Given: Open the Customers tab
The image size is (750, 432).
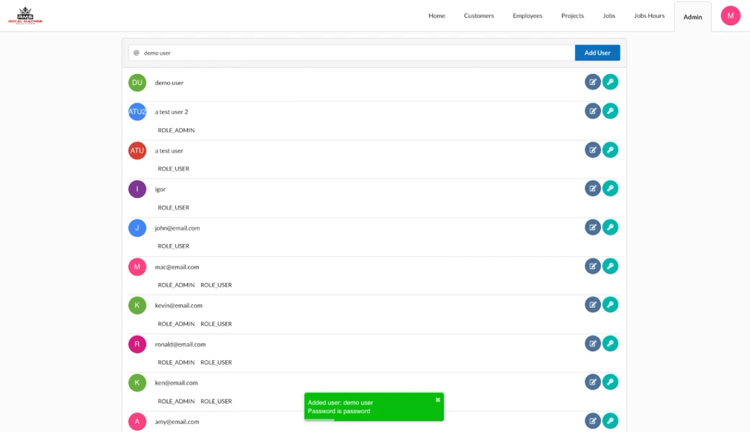Looking at the screenshot, I should [x=478, y=16].
